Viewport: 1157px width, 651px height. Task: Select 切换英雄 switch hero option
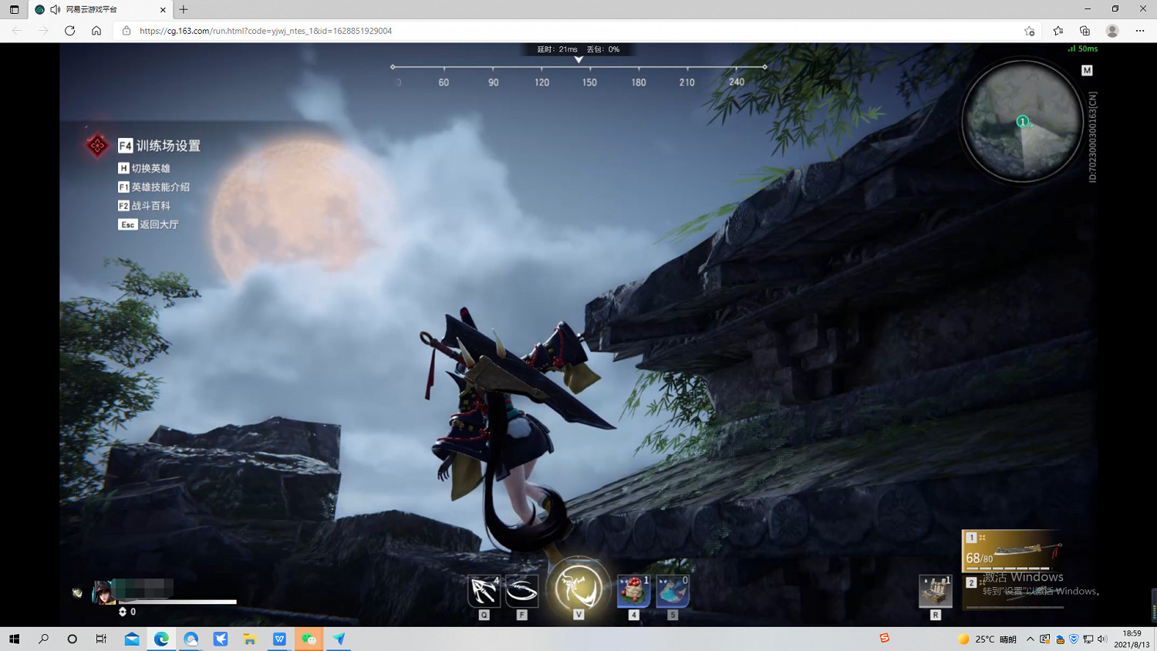[150, 168]
